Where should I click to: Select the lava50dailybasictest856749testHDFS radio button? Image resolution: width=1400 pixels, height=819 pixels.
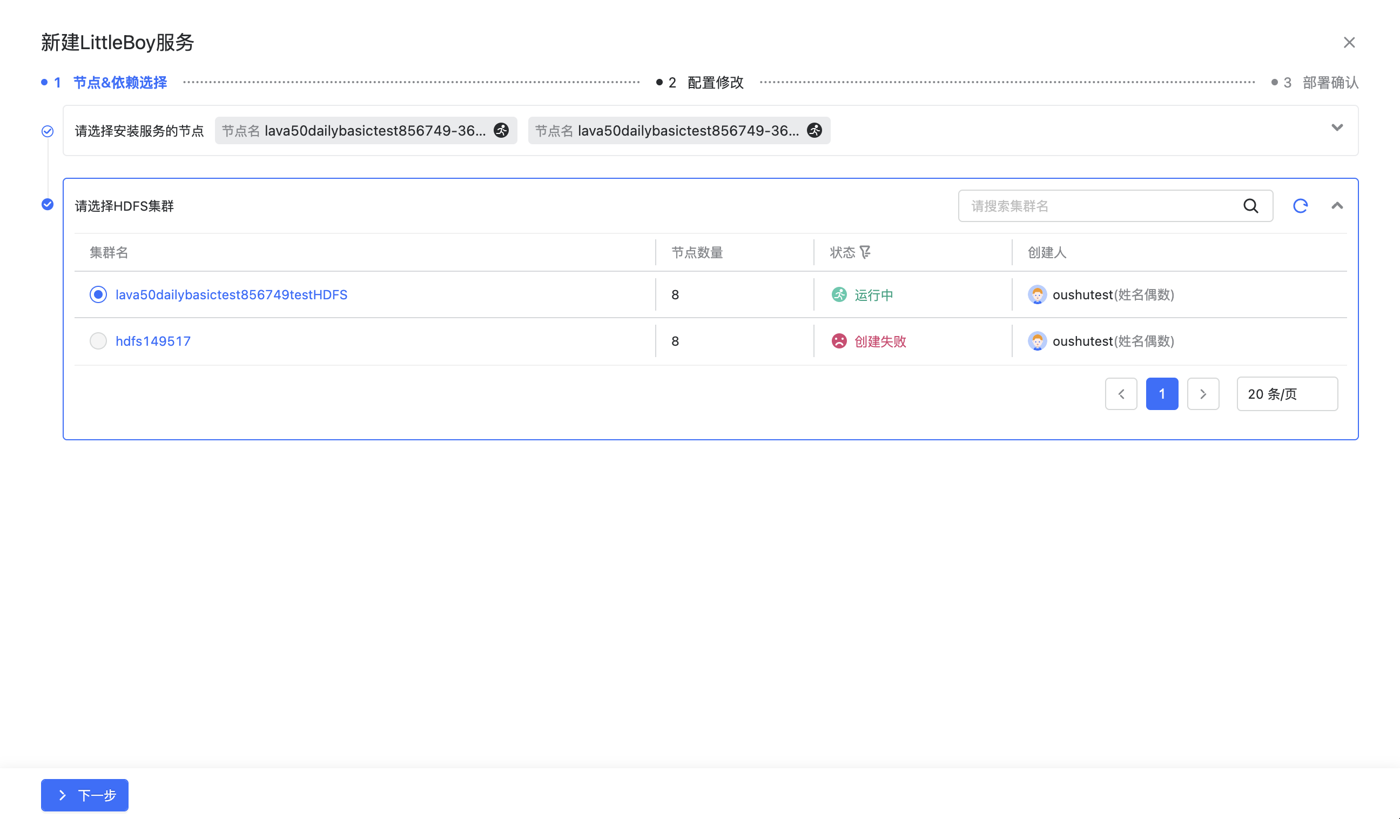click(x=98, y=294)
